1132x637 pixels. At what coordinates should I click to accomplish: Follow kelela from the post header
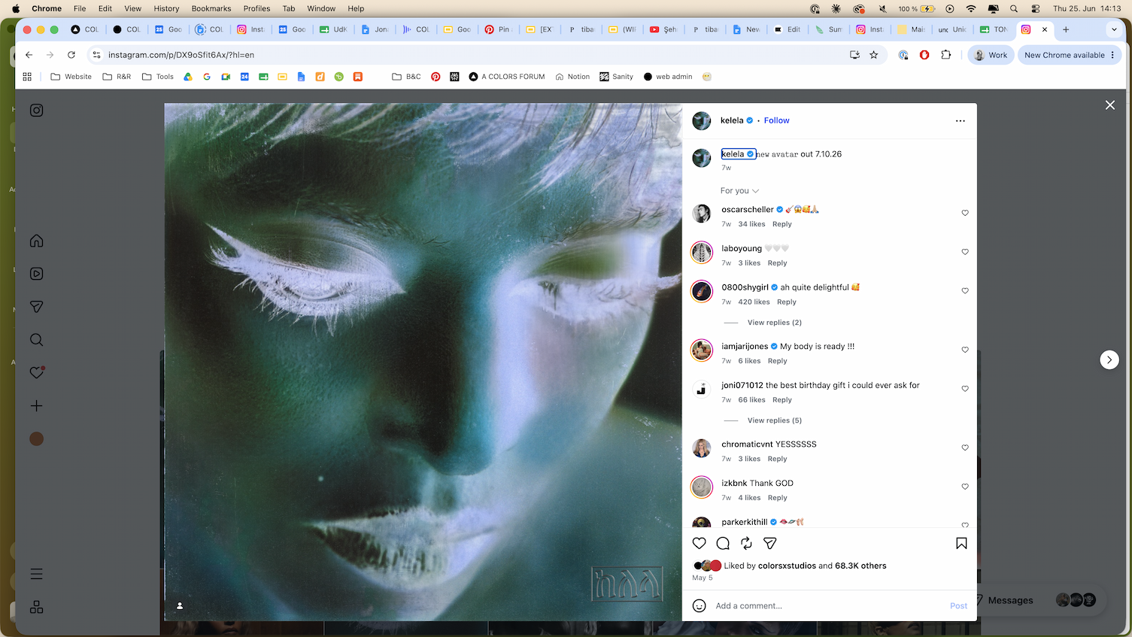tap(777, 120)
